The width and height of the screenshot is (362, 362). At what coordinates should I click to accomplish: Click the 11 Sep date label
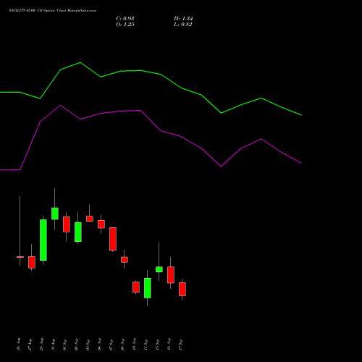point(146,344)
